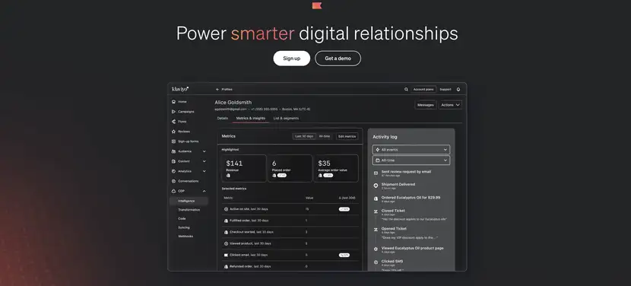Switch to the Details tab
The height and width of the screenshot is (286, 631).
coord(223,119)
